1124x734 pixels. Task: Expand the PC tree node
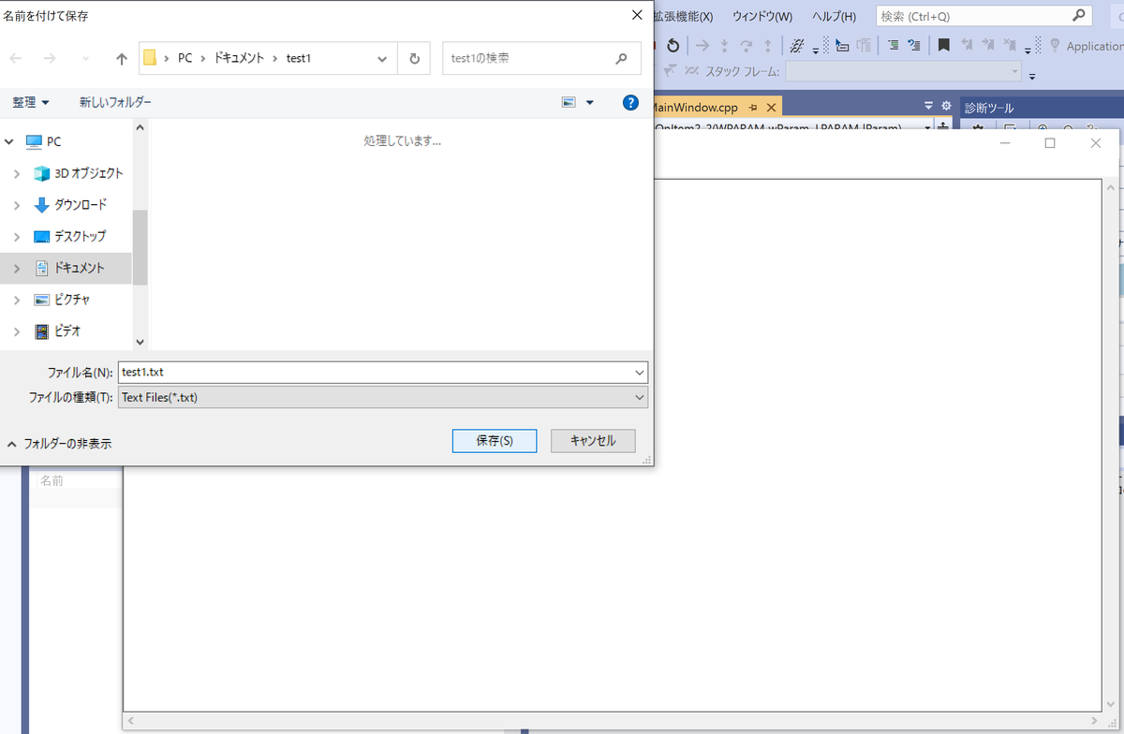[10, 141]
